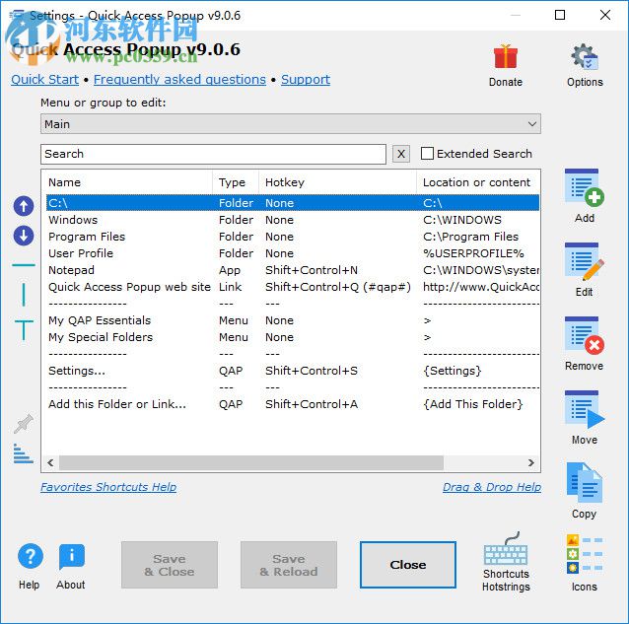Insert a text separator T icon

24,330
